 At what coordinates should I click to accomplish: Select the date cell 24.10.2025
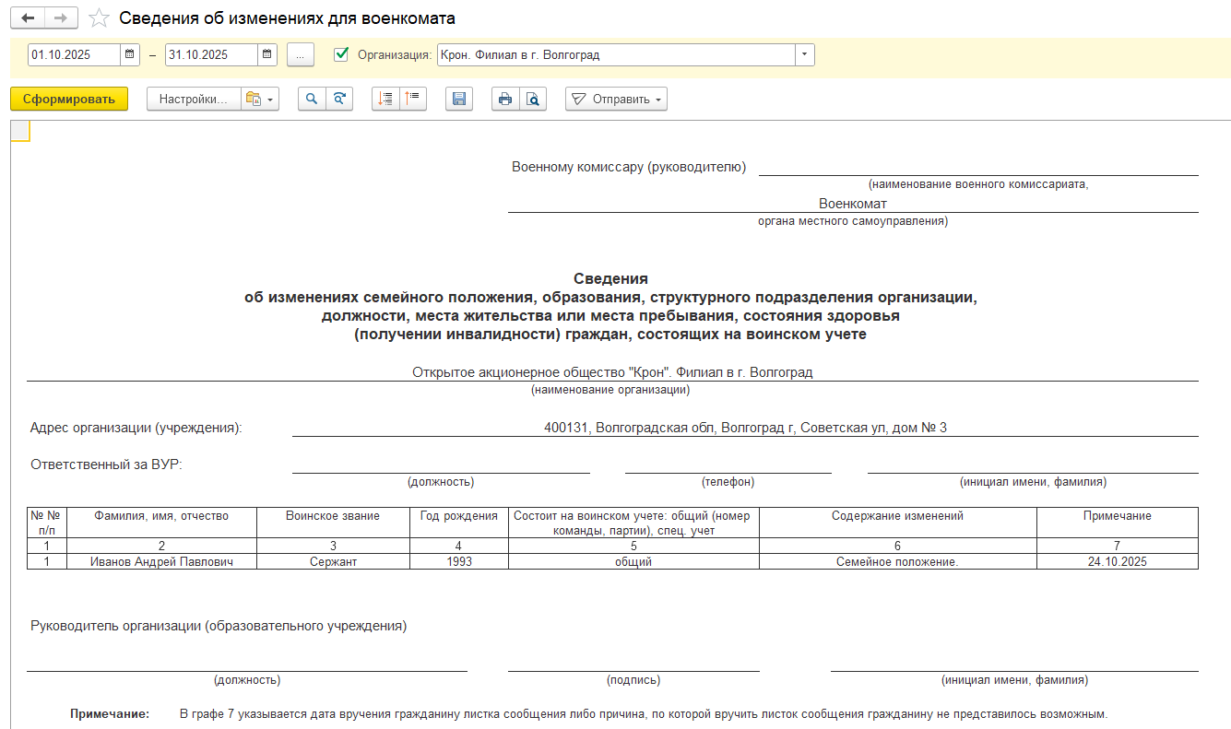(x=1118, y=561)
